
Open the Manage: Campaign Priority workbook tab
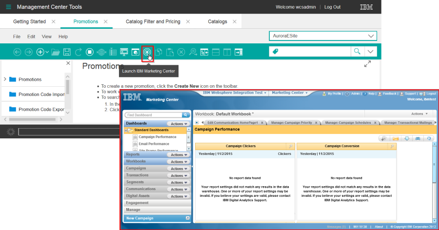pyautogui.click(x=292, y=123)
